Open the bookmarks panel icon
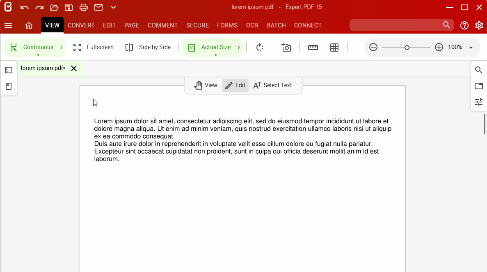The width and height of the screenshot is (487, 272). point(9,86)
